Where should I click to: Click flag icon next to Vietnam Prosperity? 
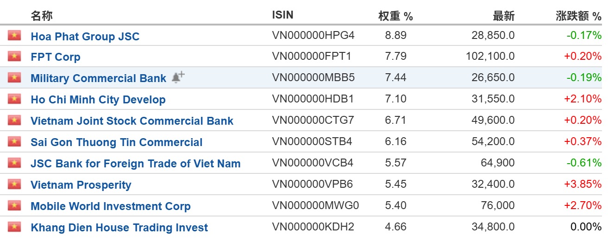point(14,185)
